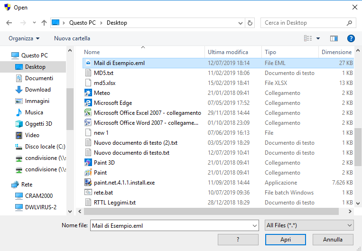This screenshot has width=362, height=251.
Task: Select RTTL Leggimi.txt file icon
Action: (x=88, y=203)
